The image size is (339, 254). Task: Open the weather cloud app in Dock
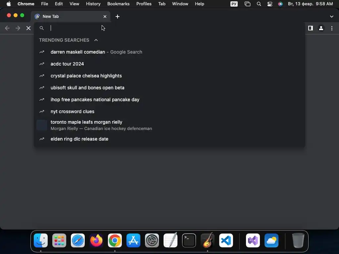[x=271, y=240]
